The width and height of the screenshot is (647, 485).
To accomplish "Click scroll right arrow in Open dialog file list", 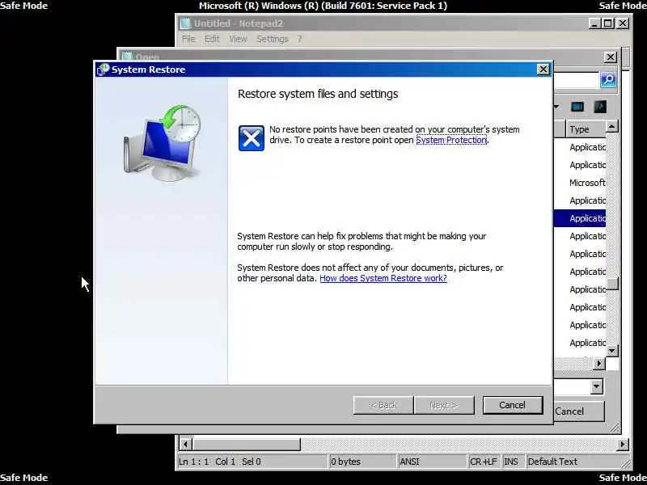I will pyautogui.click(x=598, y=363).
